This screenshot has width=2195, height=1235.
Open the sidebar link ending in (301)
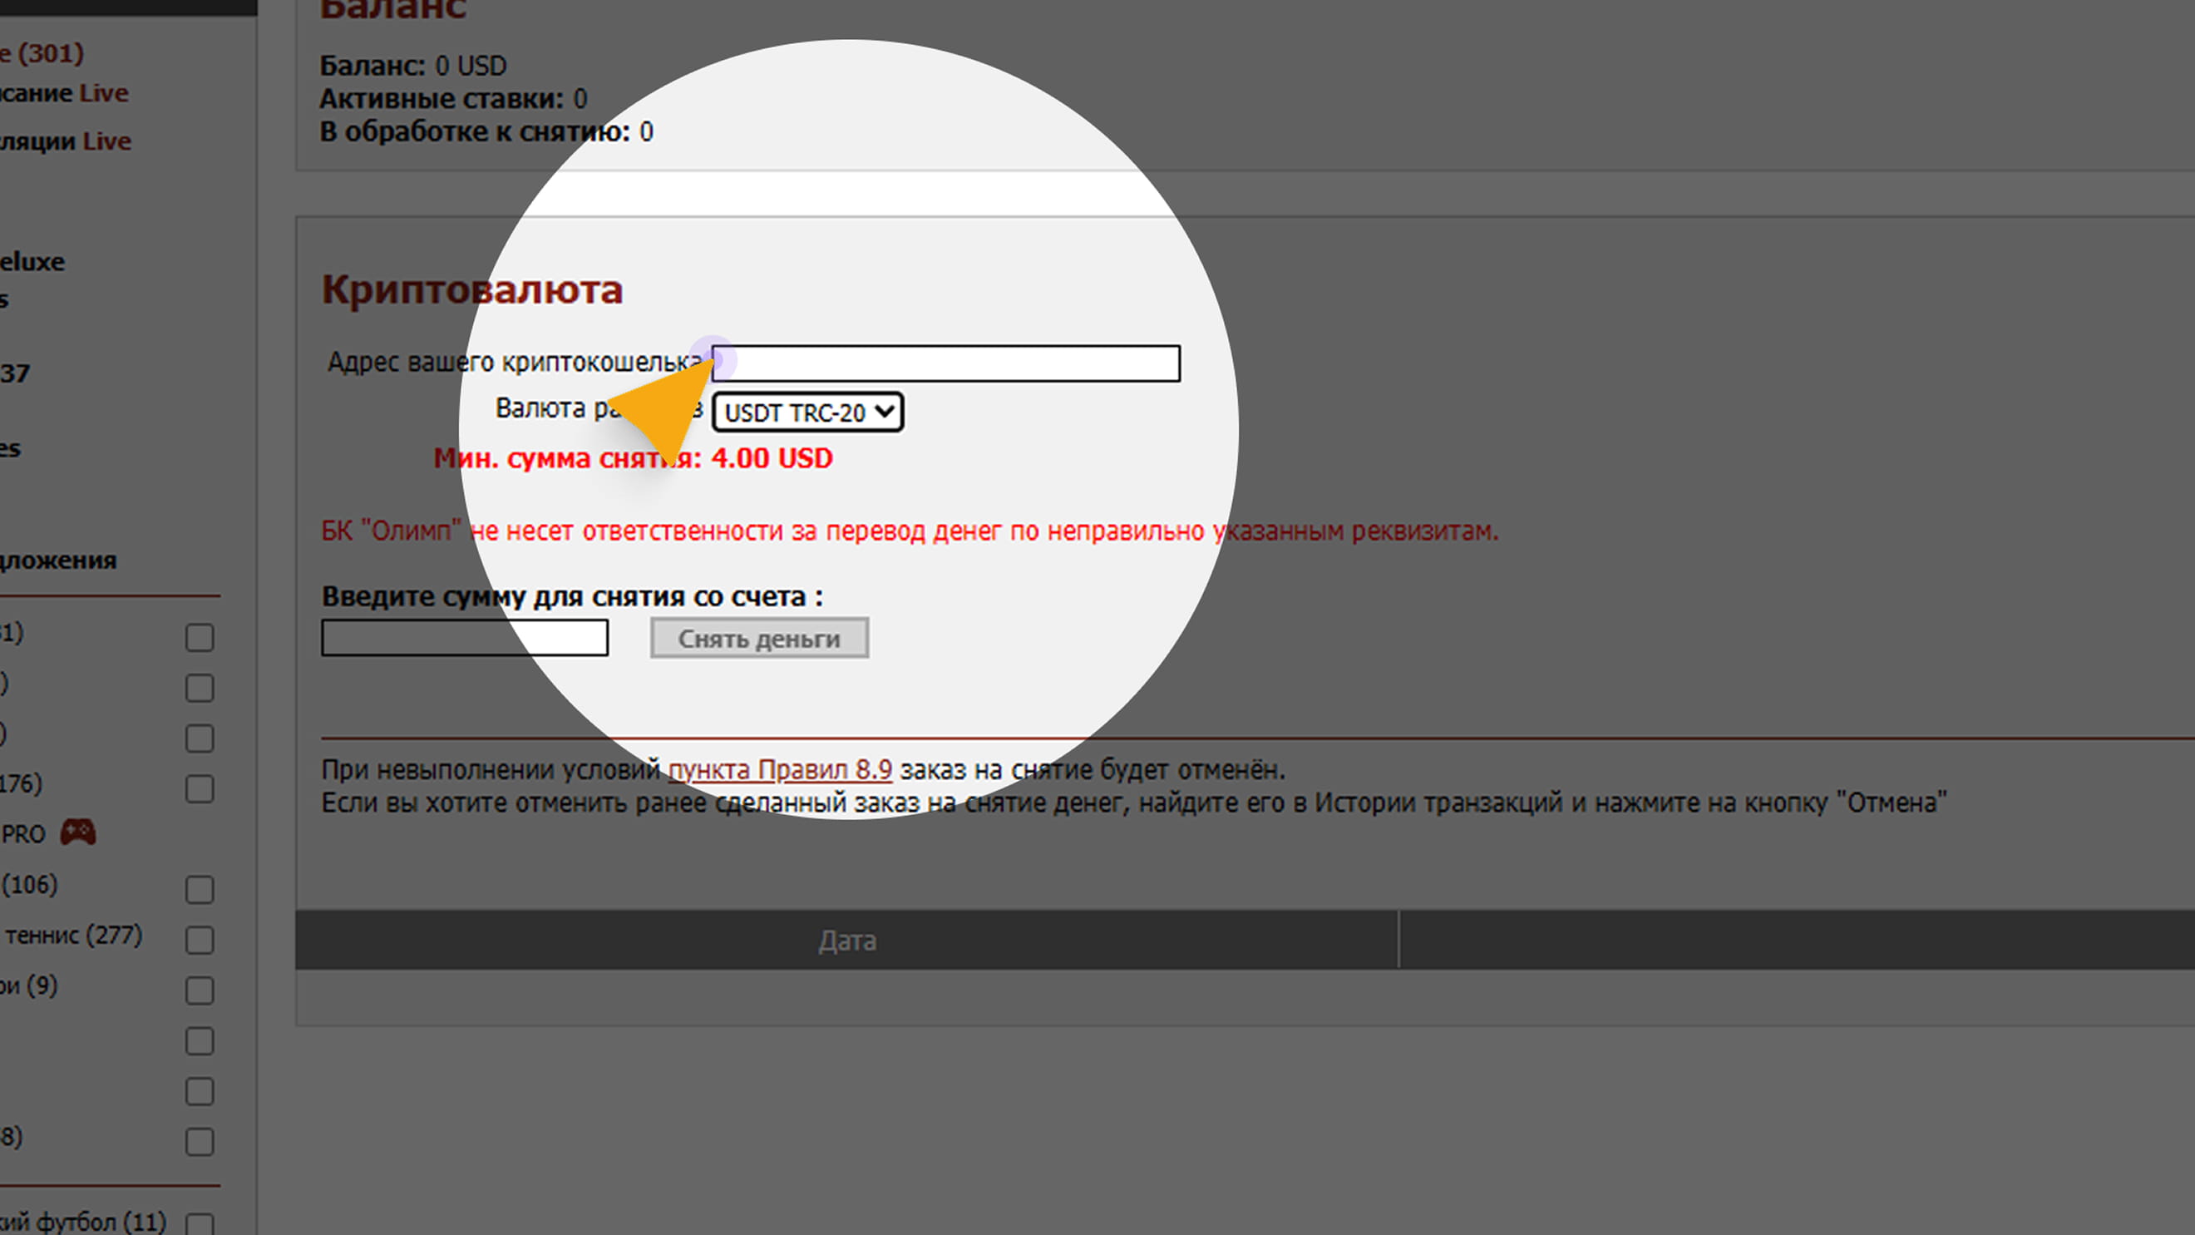pyautogui.click(x=42, y=53)
